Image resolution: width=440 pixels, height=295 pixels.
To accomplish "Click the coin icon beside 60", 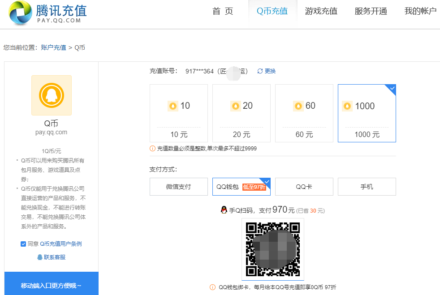I will pyautogui.click(x=298, y=106).
